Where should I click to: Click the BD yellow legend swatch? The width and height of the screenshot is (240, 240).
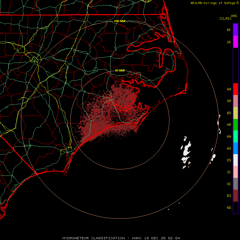pyautogui.click(x=235, y=113)
